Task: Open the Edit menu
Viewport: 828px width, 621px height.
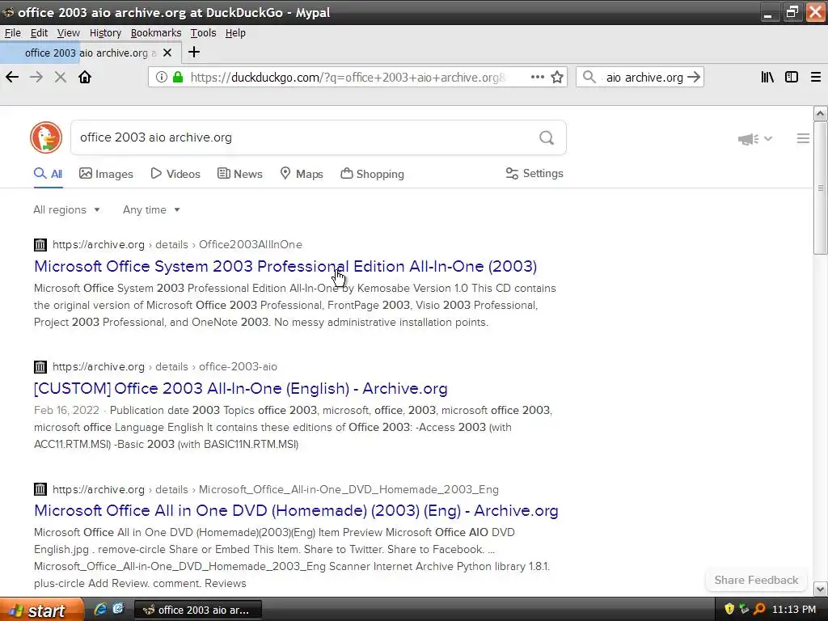Action: 39,32
